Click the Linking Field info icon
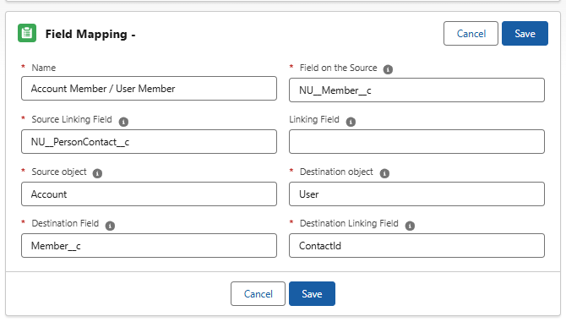This screenshot has height=322, width=566. 351,122
